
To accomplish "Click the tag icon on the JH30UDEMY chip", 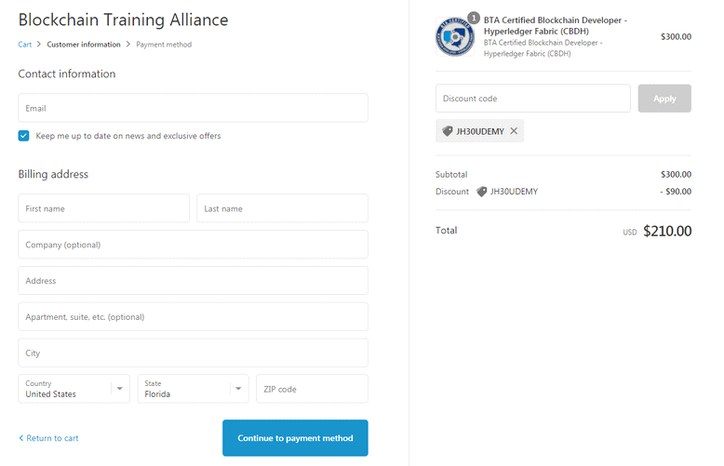I will click(x=448, y=131).
